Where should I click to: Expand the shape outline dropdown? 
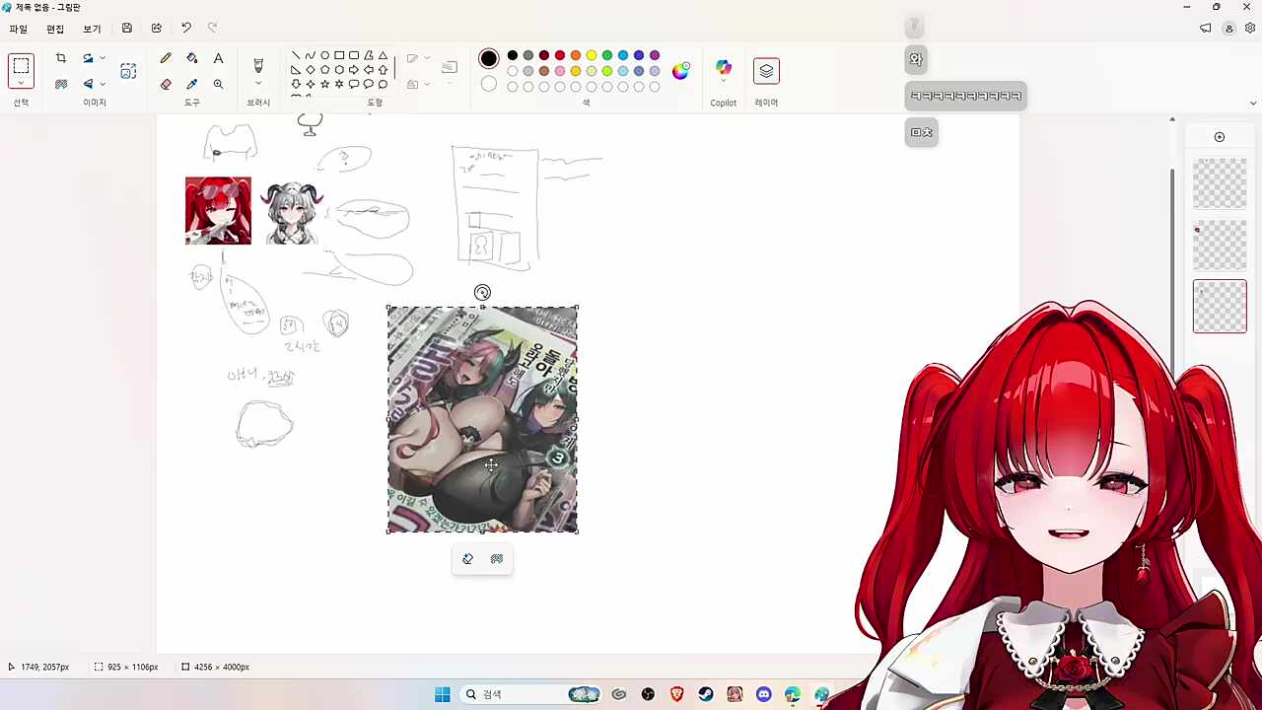(426, 59)
